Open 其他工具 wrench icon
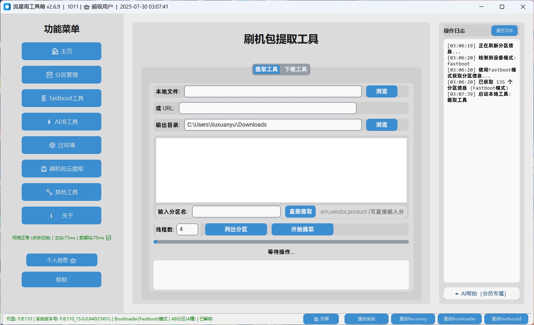Viewport: 534px width, 325px height. pyautogui.click(x=49, y=192)
